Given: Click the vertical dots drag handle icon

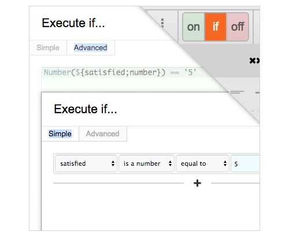Looking at the screenshot, I should point(162,23).
